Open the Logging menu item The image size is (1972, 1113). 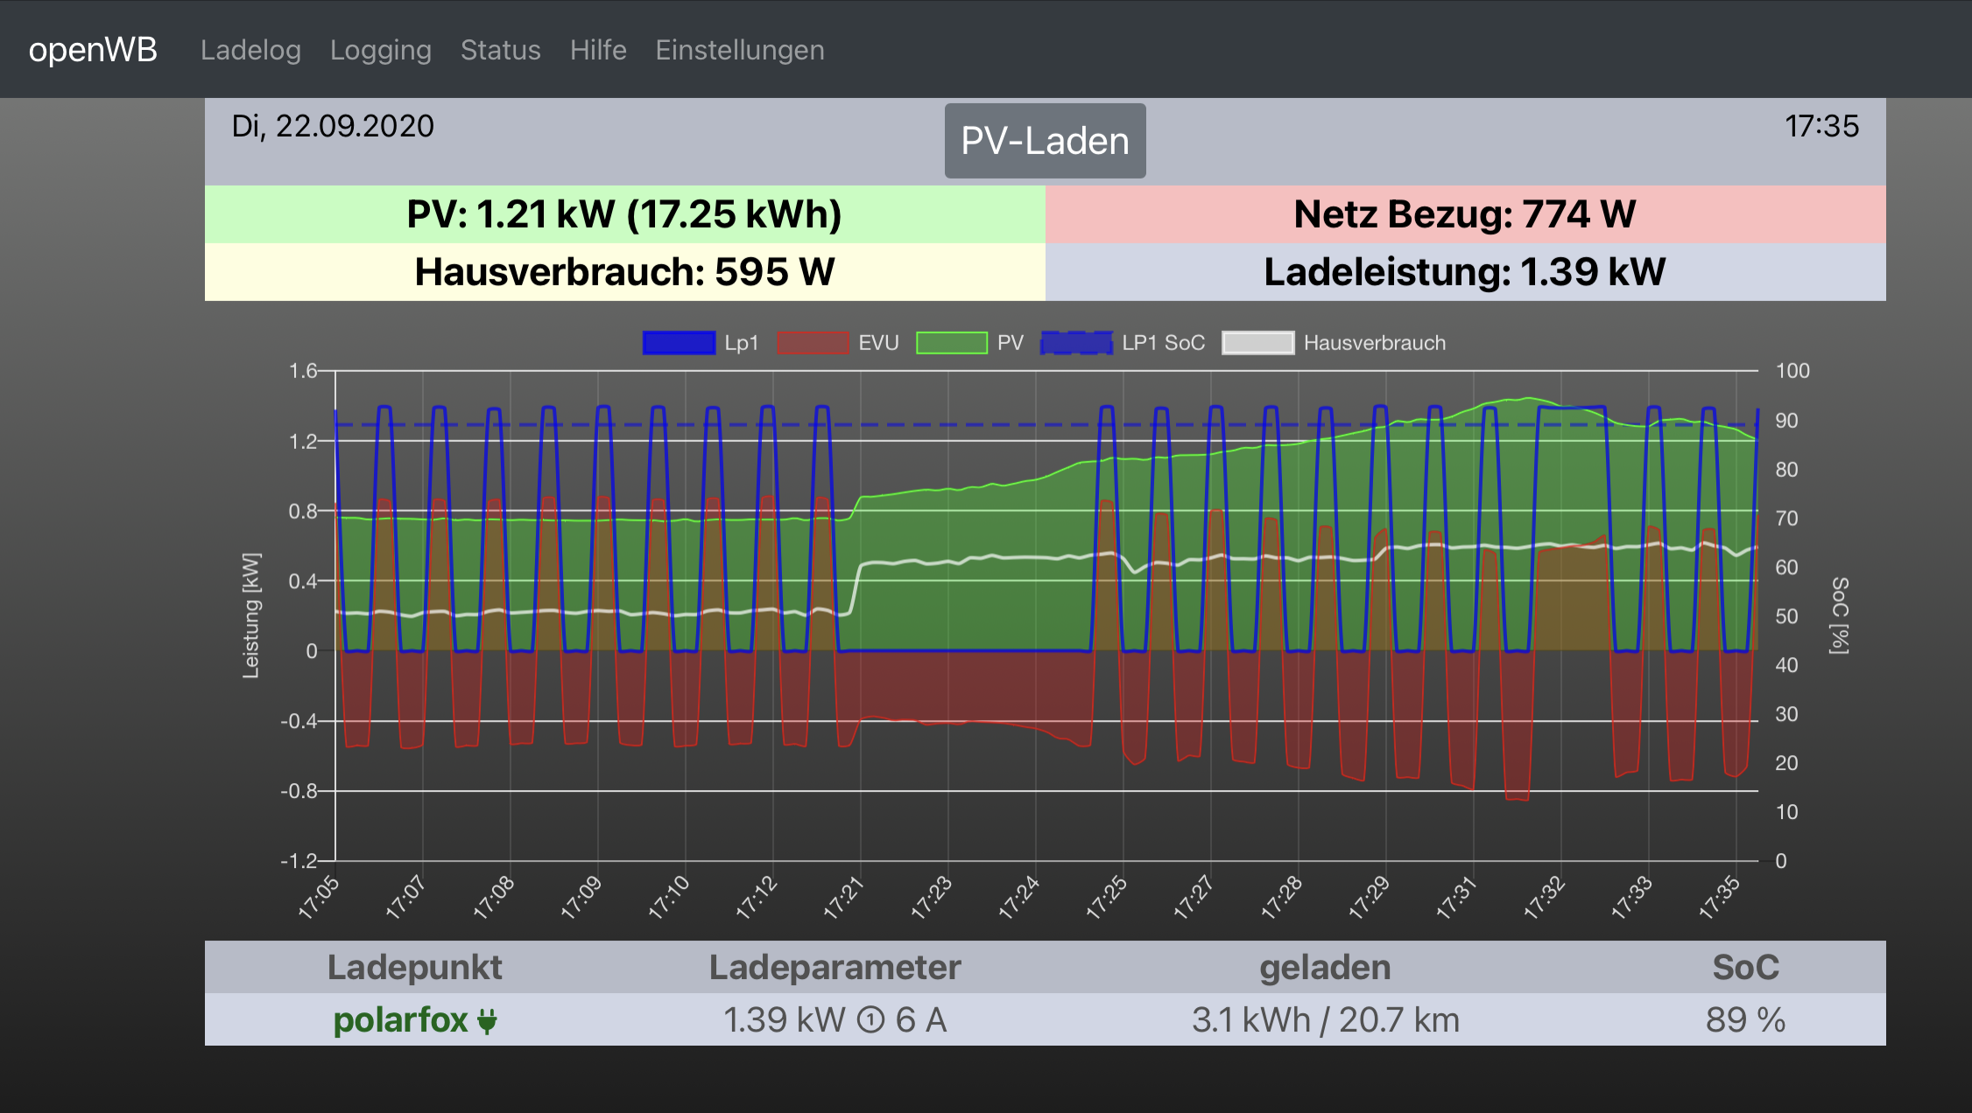tap(381, 50)
